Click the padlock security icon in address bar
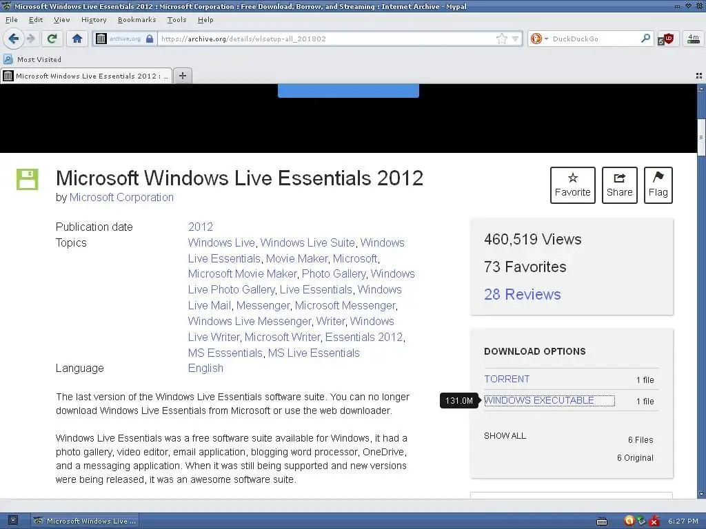This screenshot has height=529, width=706. (150, 39)
